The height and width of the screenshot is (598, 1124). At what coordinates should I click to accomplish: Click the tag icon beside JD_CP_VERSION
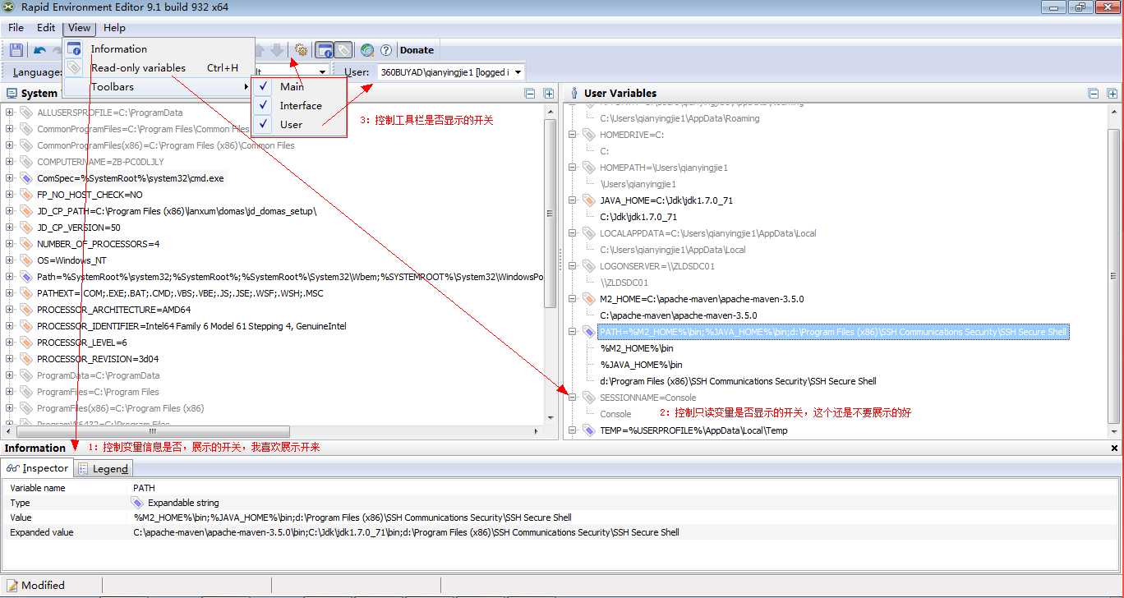click(26, 228)
